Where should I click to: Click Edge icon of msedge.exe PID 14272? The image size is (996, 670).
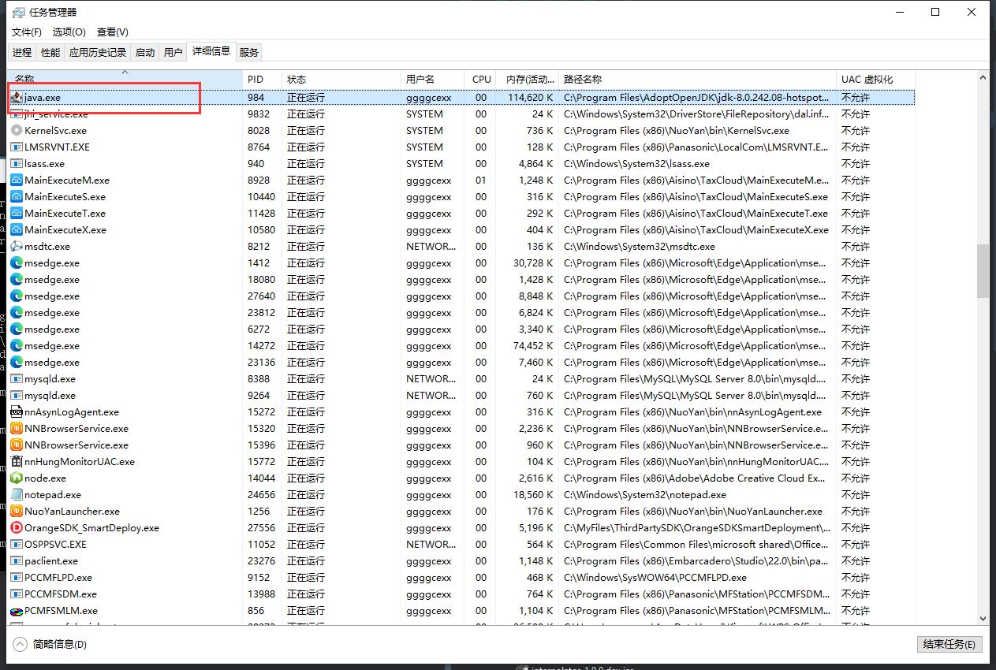[x=17, y=346]
